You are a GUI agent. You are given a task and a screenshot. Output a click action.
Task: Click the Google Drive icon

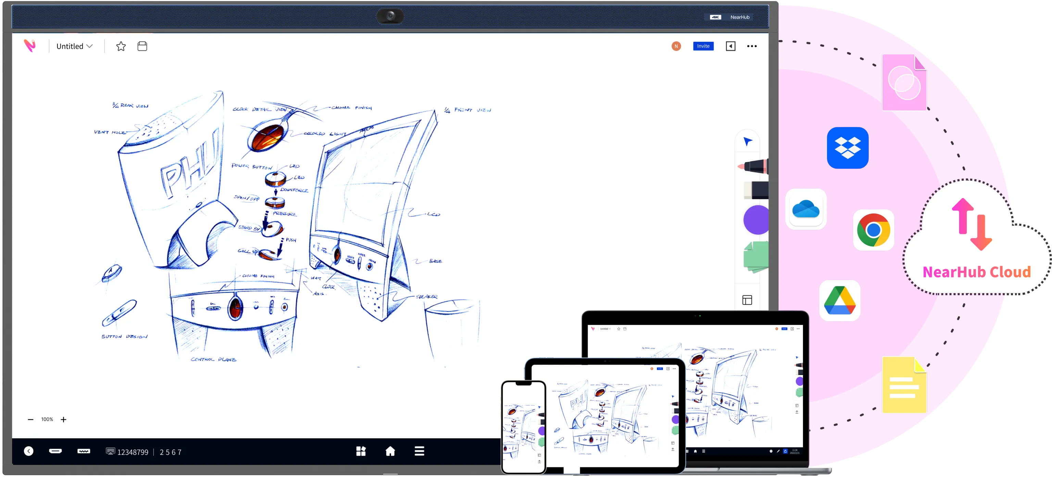[839, 300]
